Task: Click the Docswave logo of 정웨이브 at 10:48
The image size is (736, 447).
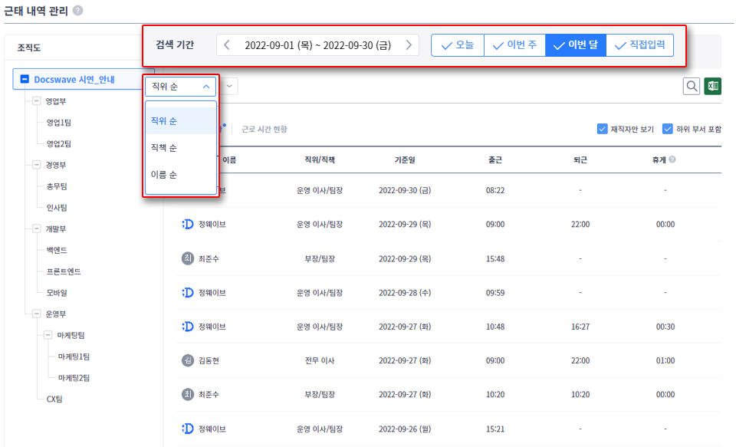Action: click(188, 327)
